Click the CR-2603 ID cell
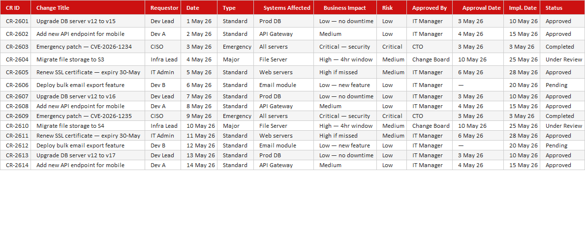 15,47
